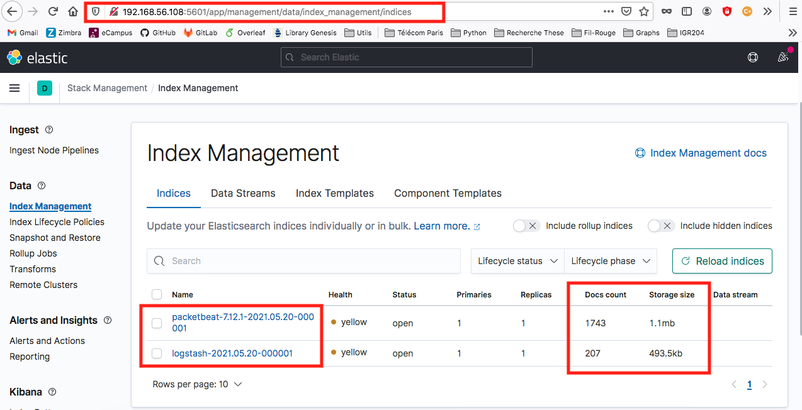Check the logstash index row checkbox
802x410 pixels.
(157, 353)
